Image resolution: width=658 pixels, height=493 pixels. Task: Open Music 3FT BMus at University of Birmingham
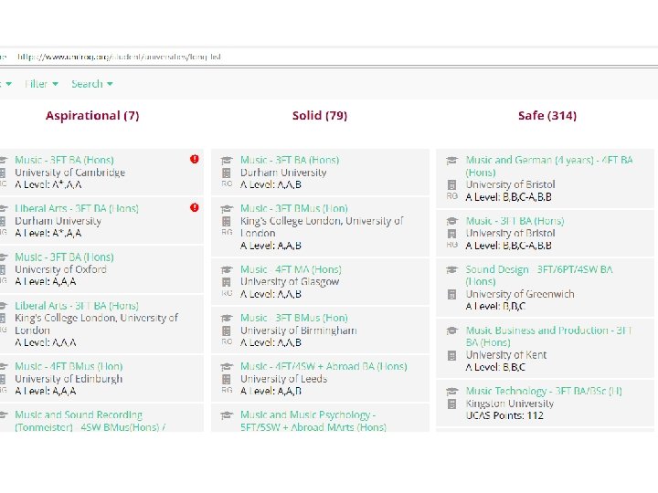click(294, 319)
